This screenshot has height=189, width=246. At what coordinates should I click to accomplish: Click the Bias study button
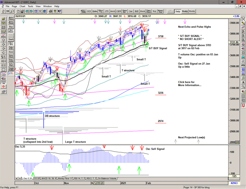(11, 28)
